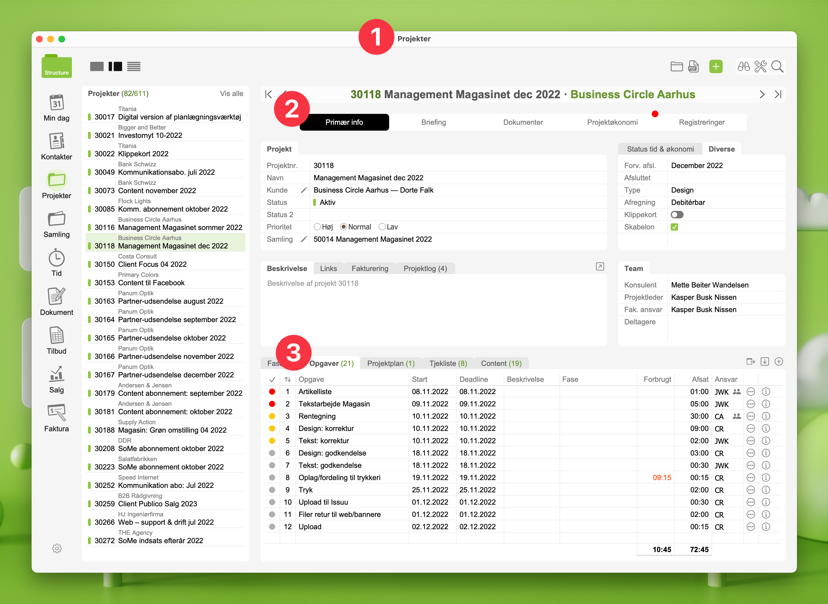Expand description field with popout icon

600,267
